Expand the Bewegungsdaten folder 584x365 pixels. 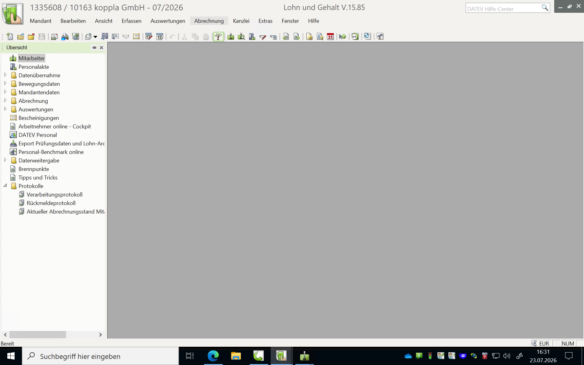[5, 83]
